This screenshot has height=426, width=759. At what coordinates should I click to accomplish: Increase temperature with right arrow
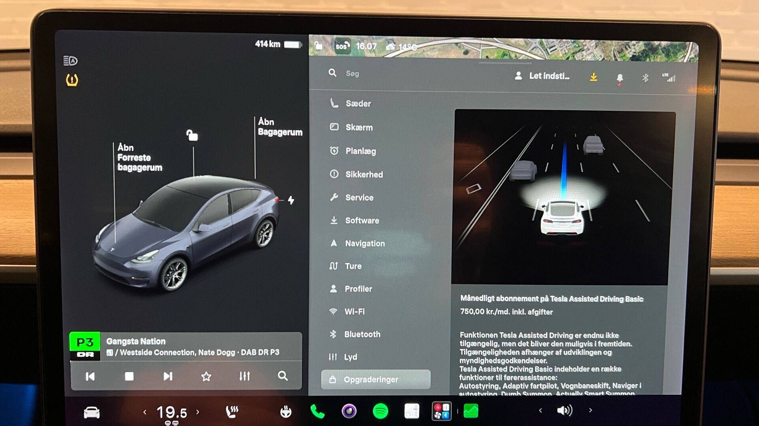[198, 412]
